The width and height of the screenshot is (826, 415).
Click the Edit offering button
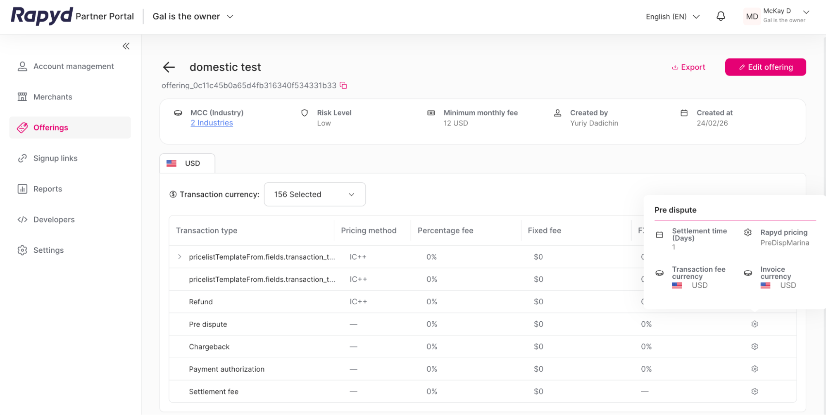coord(765,67)
